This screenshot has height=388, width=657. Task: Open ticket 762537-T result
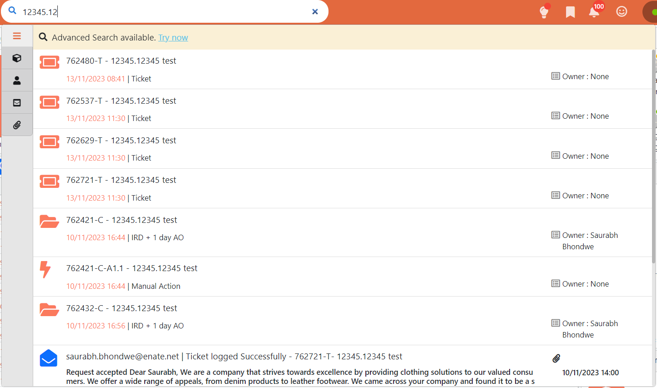click(121, 101)
